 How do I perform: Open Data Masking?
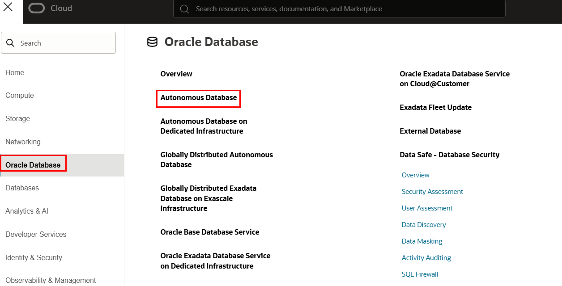[422, 241]
